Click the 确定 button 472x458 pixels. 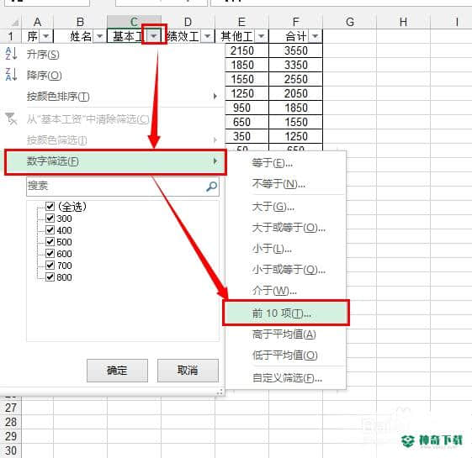click(x=117, y=371)
